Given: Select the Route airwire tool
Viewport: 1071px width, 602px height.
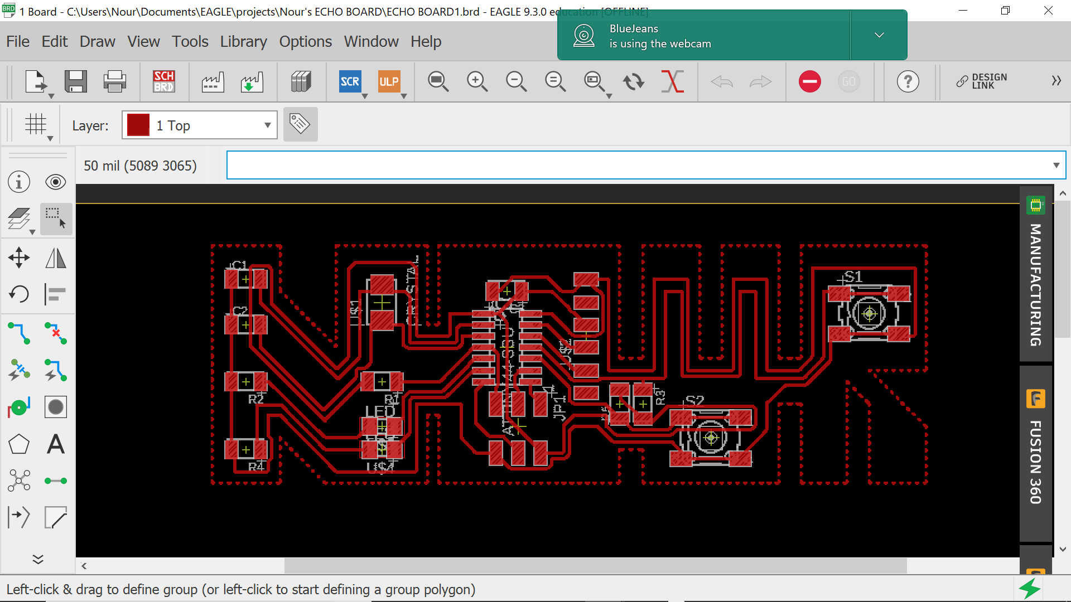Looking at the screenshot, I should point(19,333).
